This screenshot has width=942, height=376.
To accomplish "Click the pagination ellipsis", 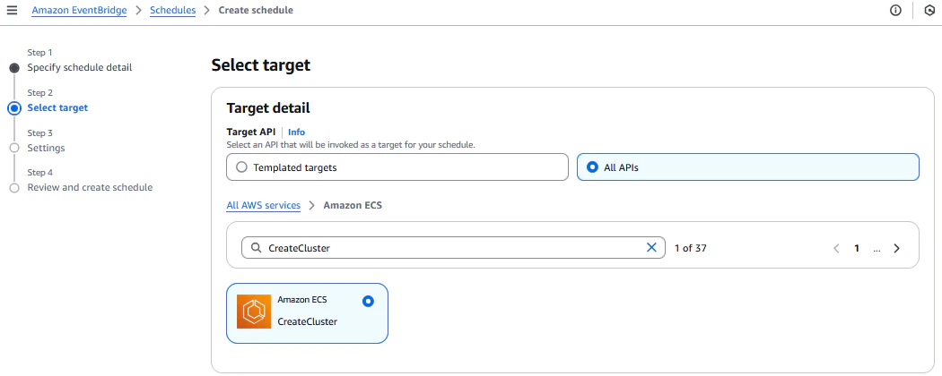I will [877, 248].
